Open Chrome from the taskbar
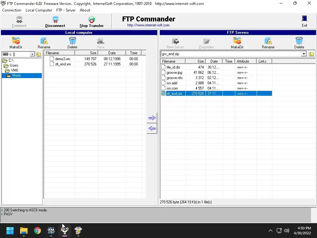The height and width of the screenshot is (238, 317). (37, 231)
